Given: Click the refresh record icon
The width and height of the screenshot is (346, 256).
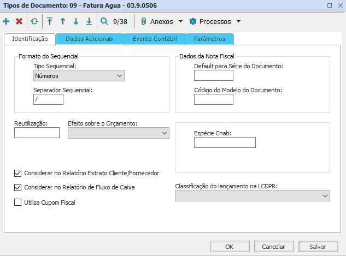Looking at the screenshot, I should 34,22.
